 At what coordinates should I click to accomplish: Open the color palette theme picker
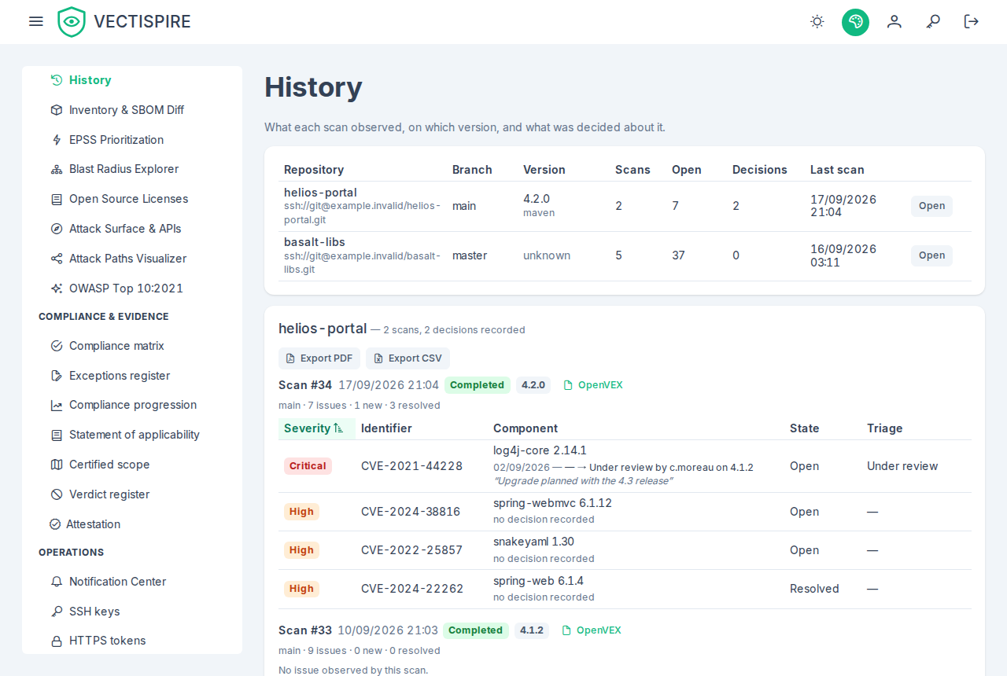pyautogui.click(x=855, y=21)
